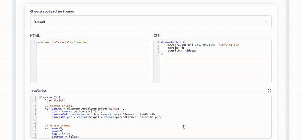Click the 'margin: 0;' CSS line

click(176, 48)
